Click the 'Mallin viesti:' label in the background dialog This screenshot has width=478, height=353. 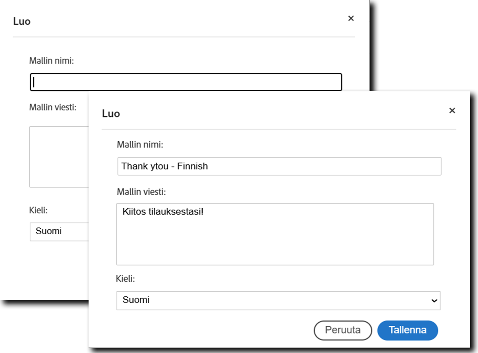coord(53,107)
